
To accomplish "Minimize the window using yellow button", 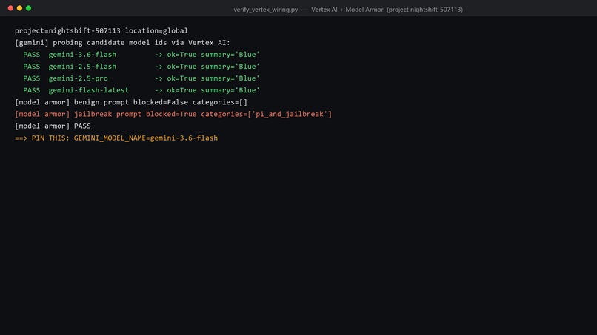I will point(19,8).
